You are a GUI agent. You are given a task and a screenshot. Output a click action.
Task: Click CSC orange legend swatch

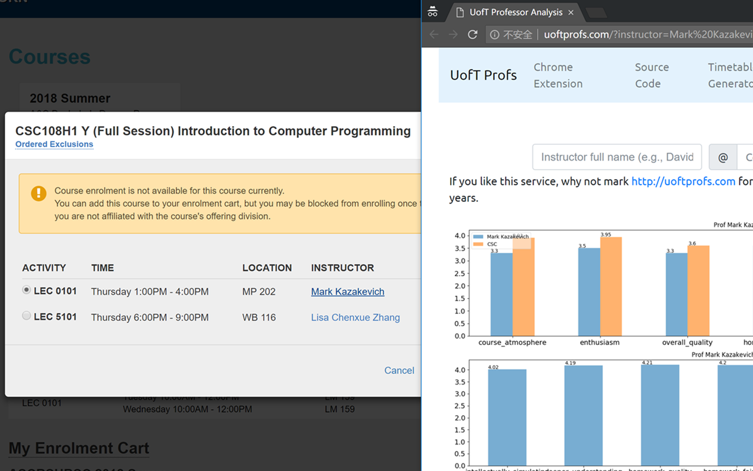(x=479, y=244)
